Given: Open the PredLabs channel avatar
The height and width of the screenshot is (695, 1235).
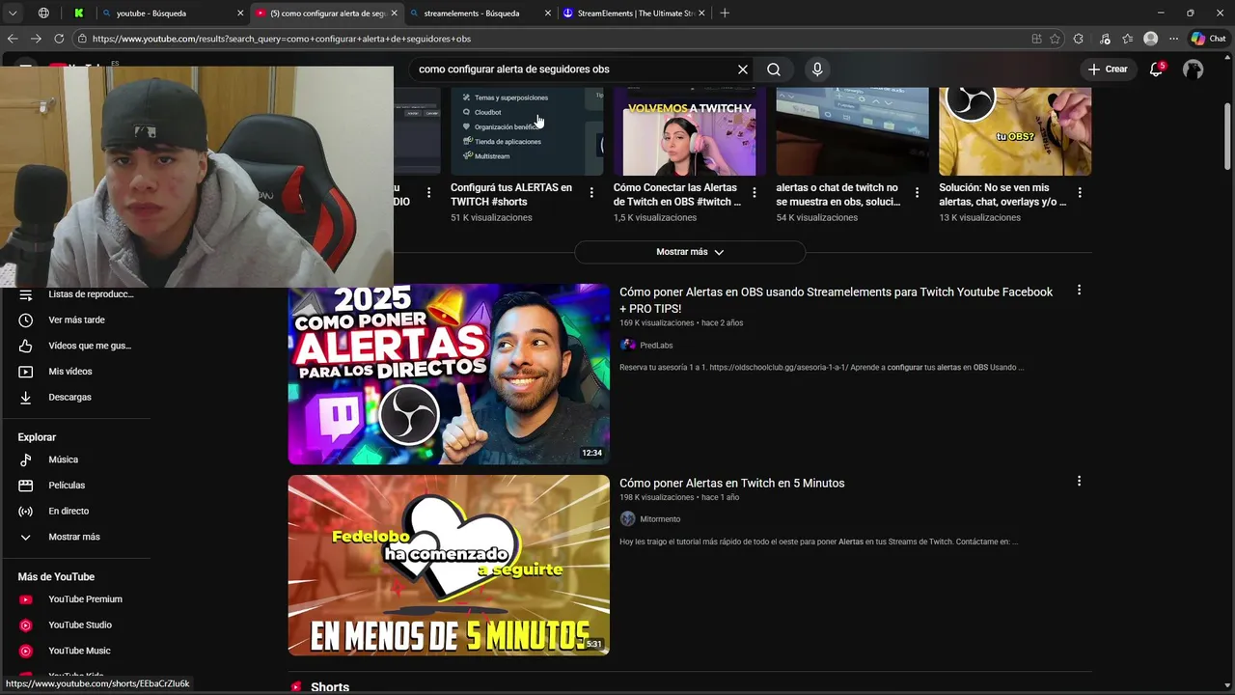Looking at the screenshot, I should (x=628, y=346).
